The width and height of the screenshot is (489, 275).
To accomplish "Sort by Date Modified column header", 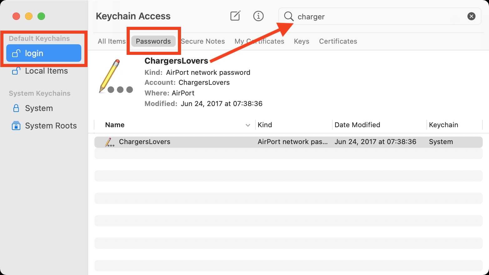I will (x=357, y=125).
